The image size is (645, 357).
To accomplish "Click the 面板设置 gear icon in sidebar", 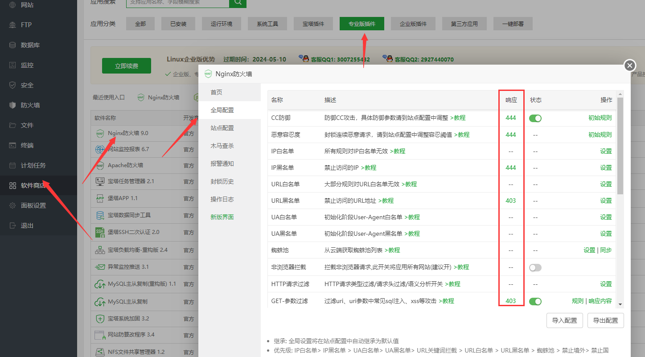I will tap(12, 205).
